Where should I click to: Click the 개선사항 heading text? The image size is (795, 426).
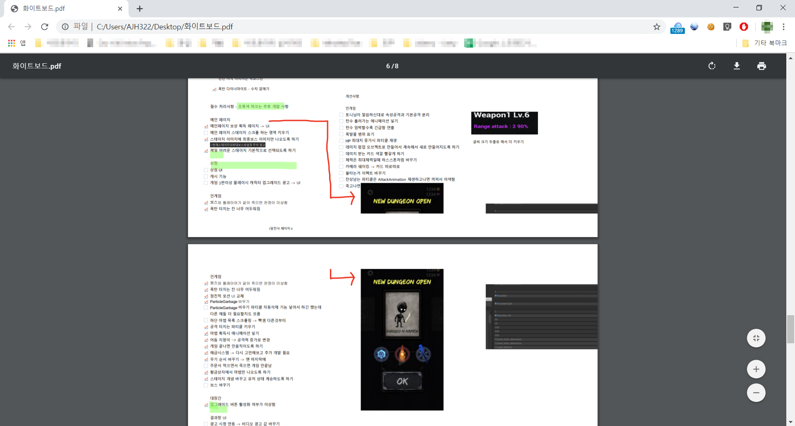click(x=352, y=96)
